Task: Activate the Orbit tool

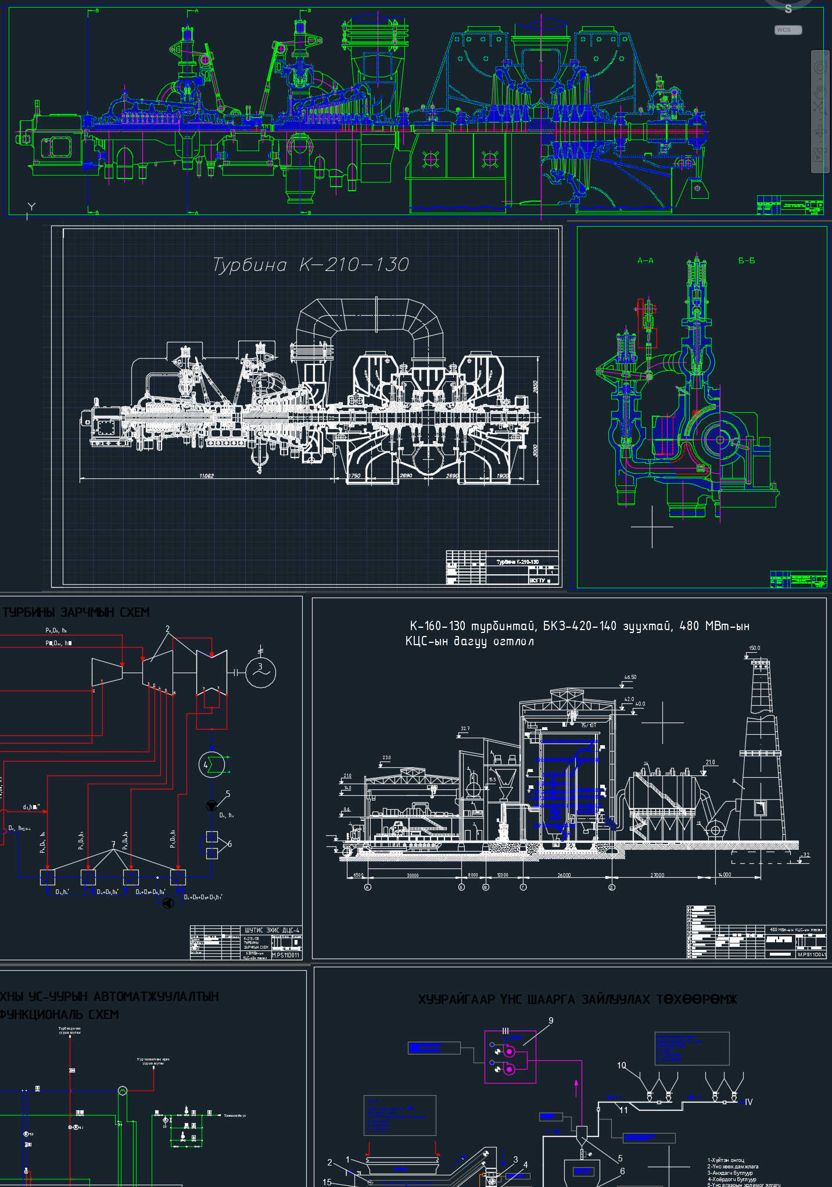Action: (x=820, y=131)
